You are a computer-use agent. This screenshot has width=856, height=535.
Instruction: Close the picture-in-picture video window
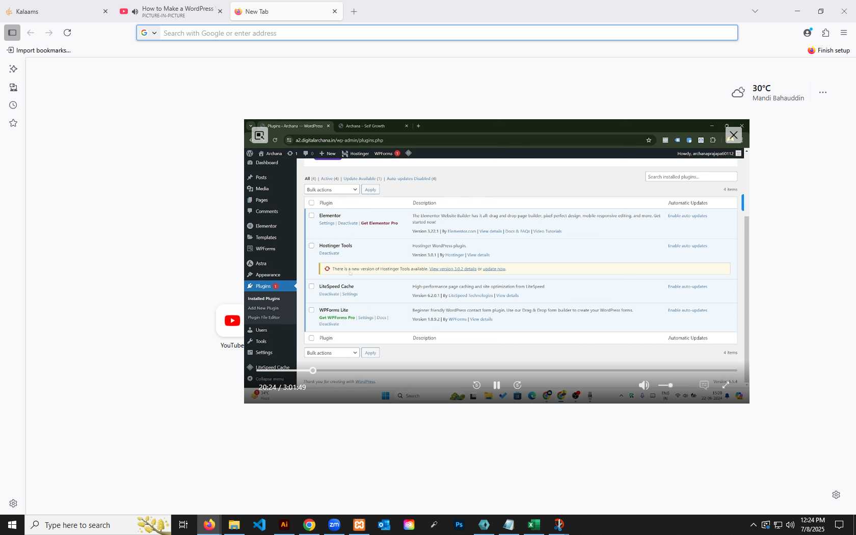(733, 135)
